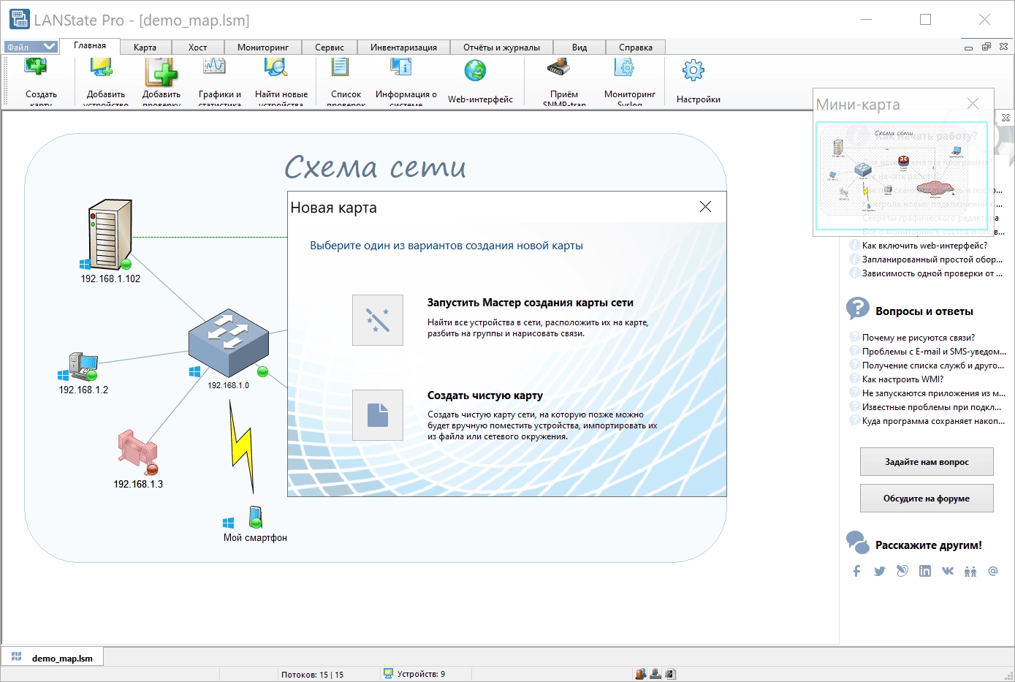
Task: Share via Twitter icon
Action: coord(880,571)
